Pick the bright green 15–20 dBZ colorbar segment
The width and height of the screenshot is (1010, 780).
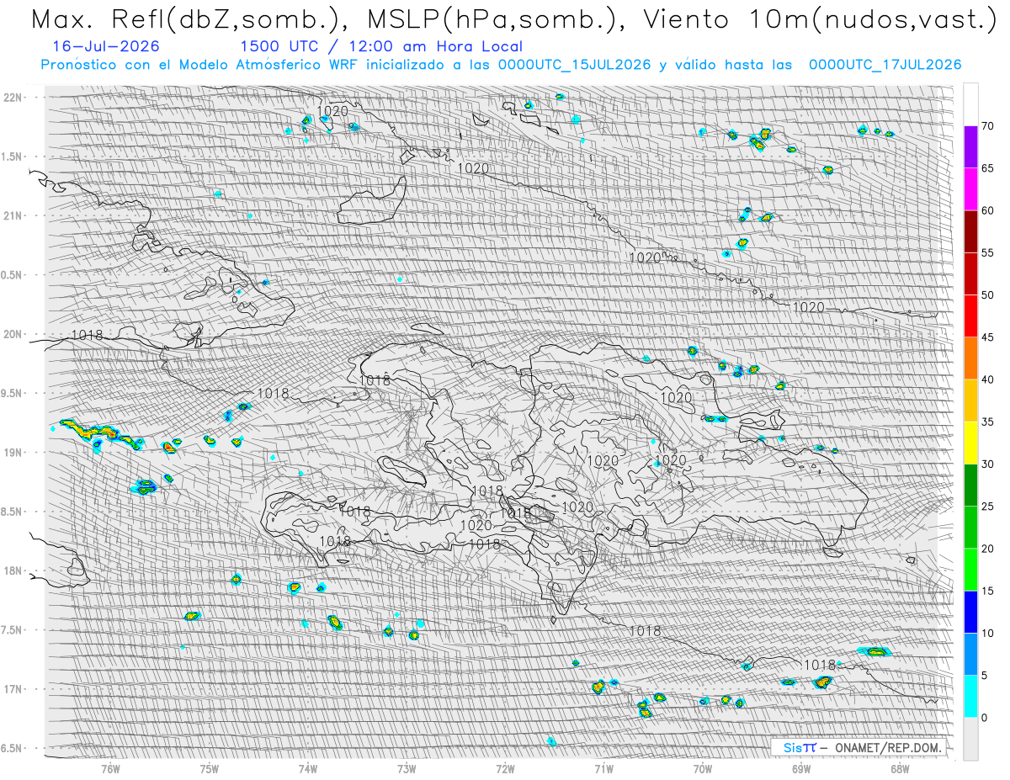click(x=970, y=570)
